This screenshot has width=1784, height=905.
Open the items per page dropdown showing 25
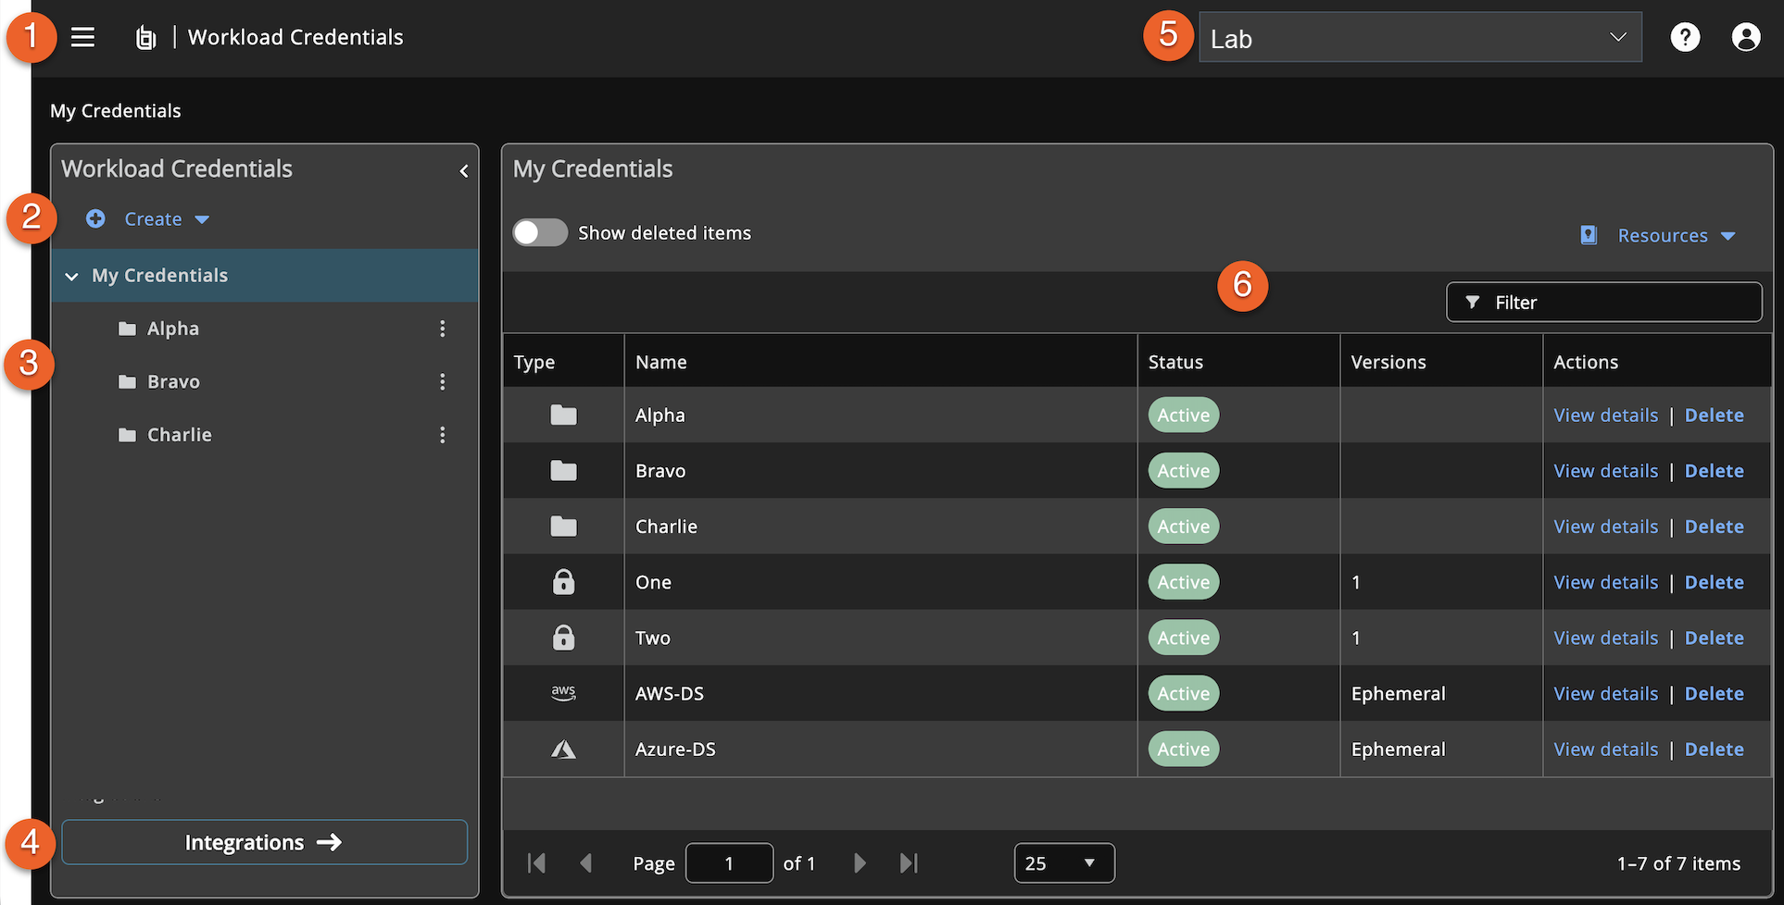pos(1064,863)
